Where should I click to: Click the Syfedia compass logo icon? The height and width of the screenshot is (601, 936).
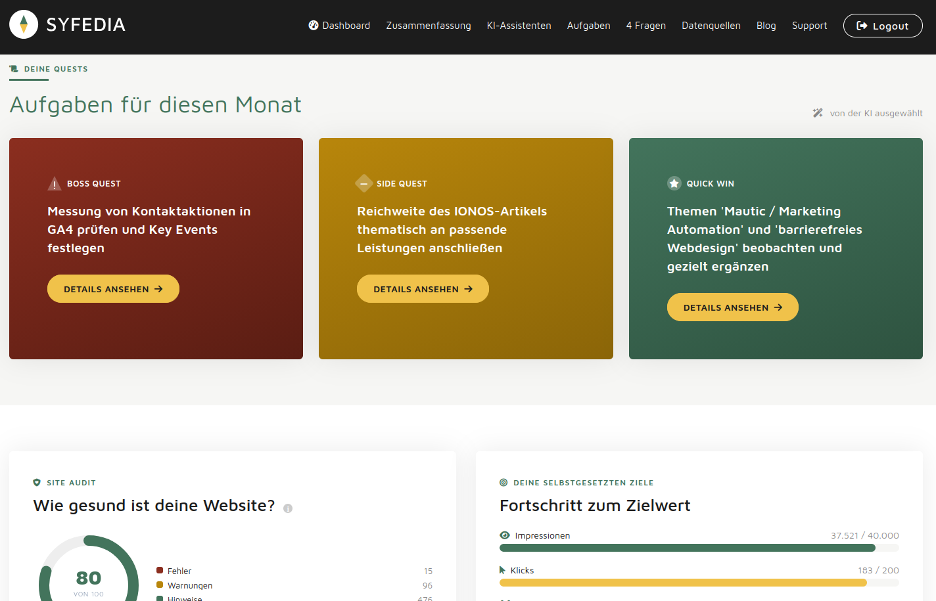point(24,24)
